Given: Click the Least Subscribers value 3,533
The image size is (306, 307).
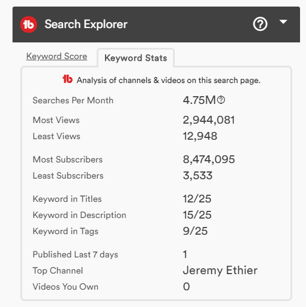Looking at the screenshot, I should point(197,176).
